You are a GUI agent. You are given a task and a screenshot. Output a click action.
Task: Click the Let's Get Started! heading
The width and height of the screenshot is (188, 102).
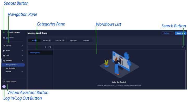119,82
